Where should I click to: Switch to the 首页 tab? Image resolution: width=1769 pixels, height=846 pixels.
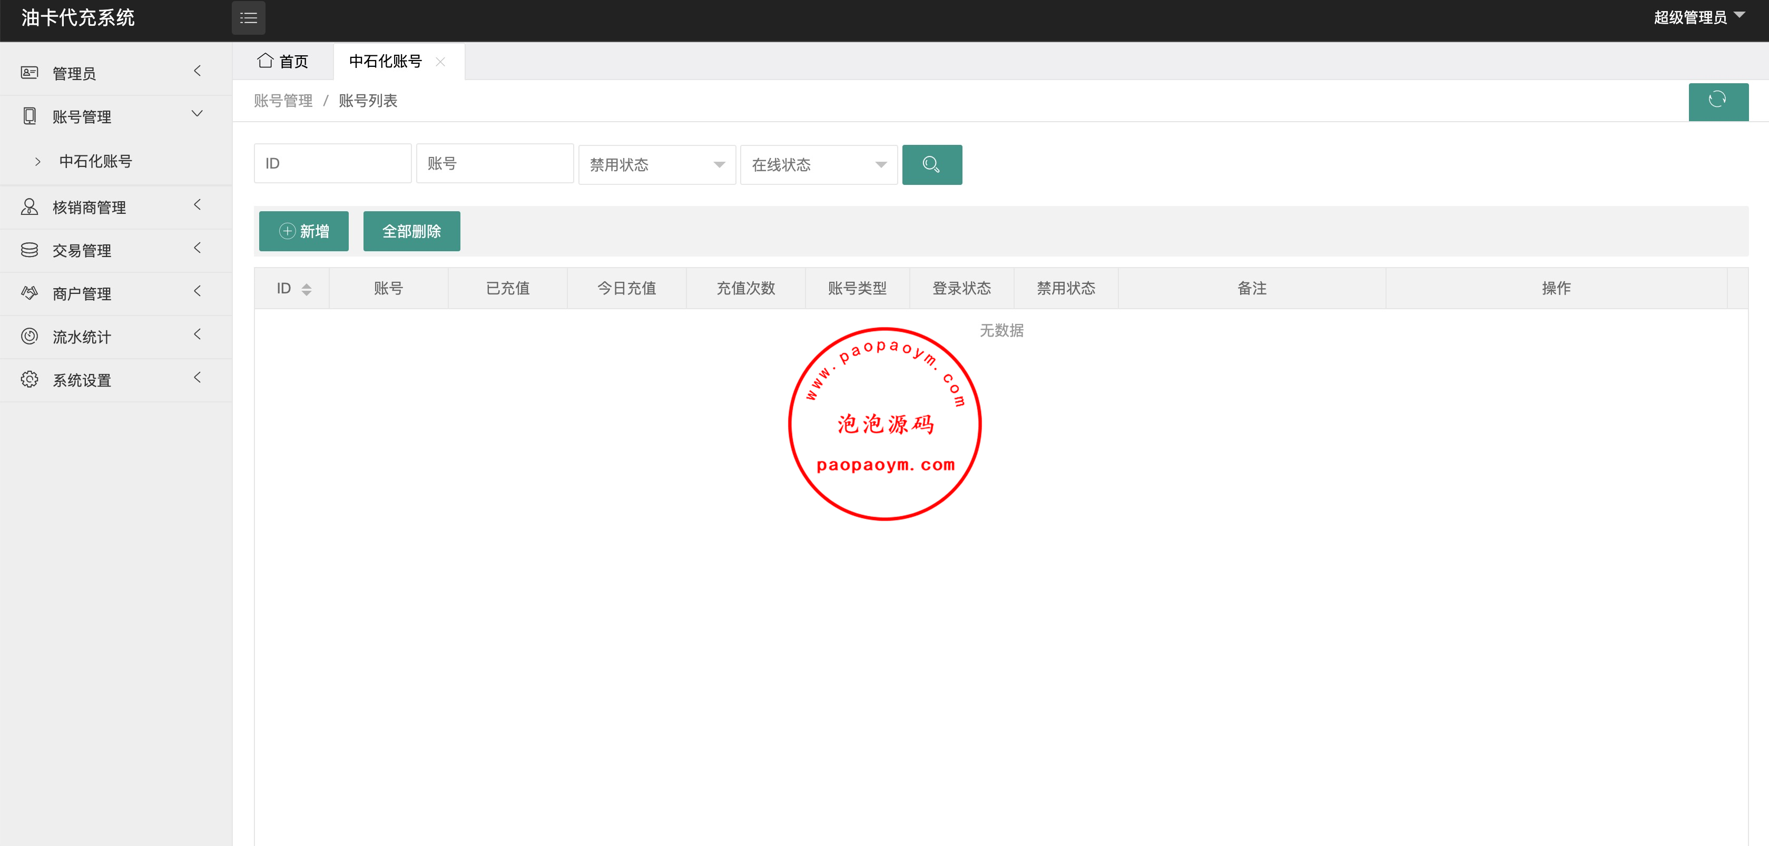[x=283, y=61]
